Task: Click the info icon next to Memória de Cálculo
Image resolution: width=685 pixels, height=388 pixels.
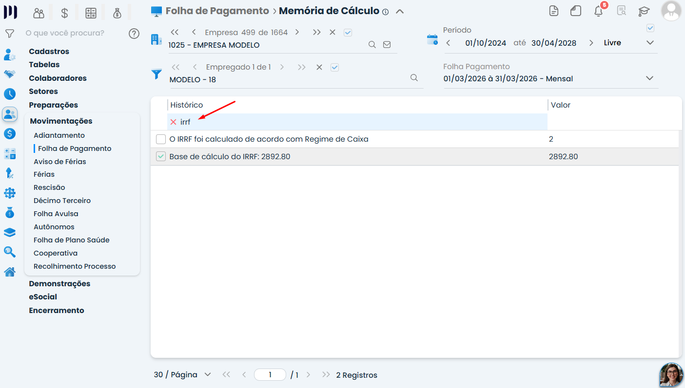Action: click(385, 12)
